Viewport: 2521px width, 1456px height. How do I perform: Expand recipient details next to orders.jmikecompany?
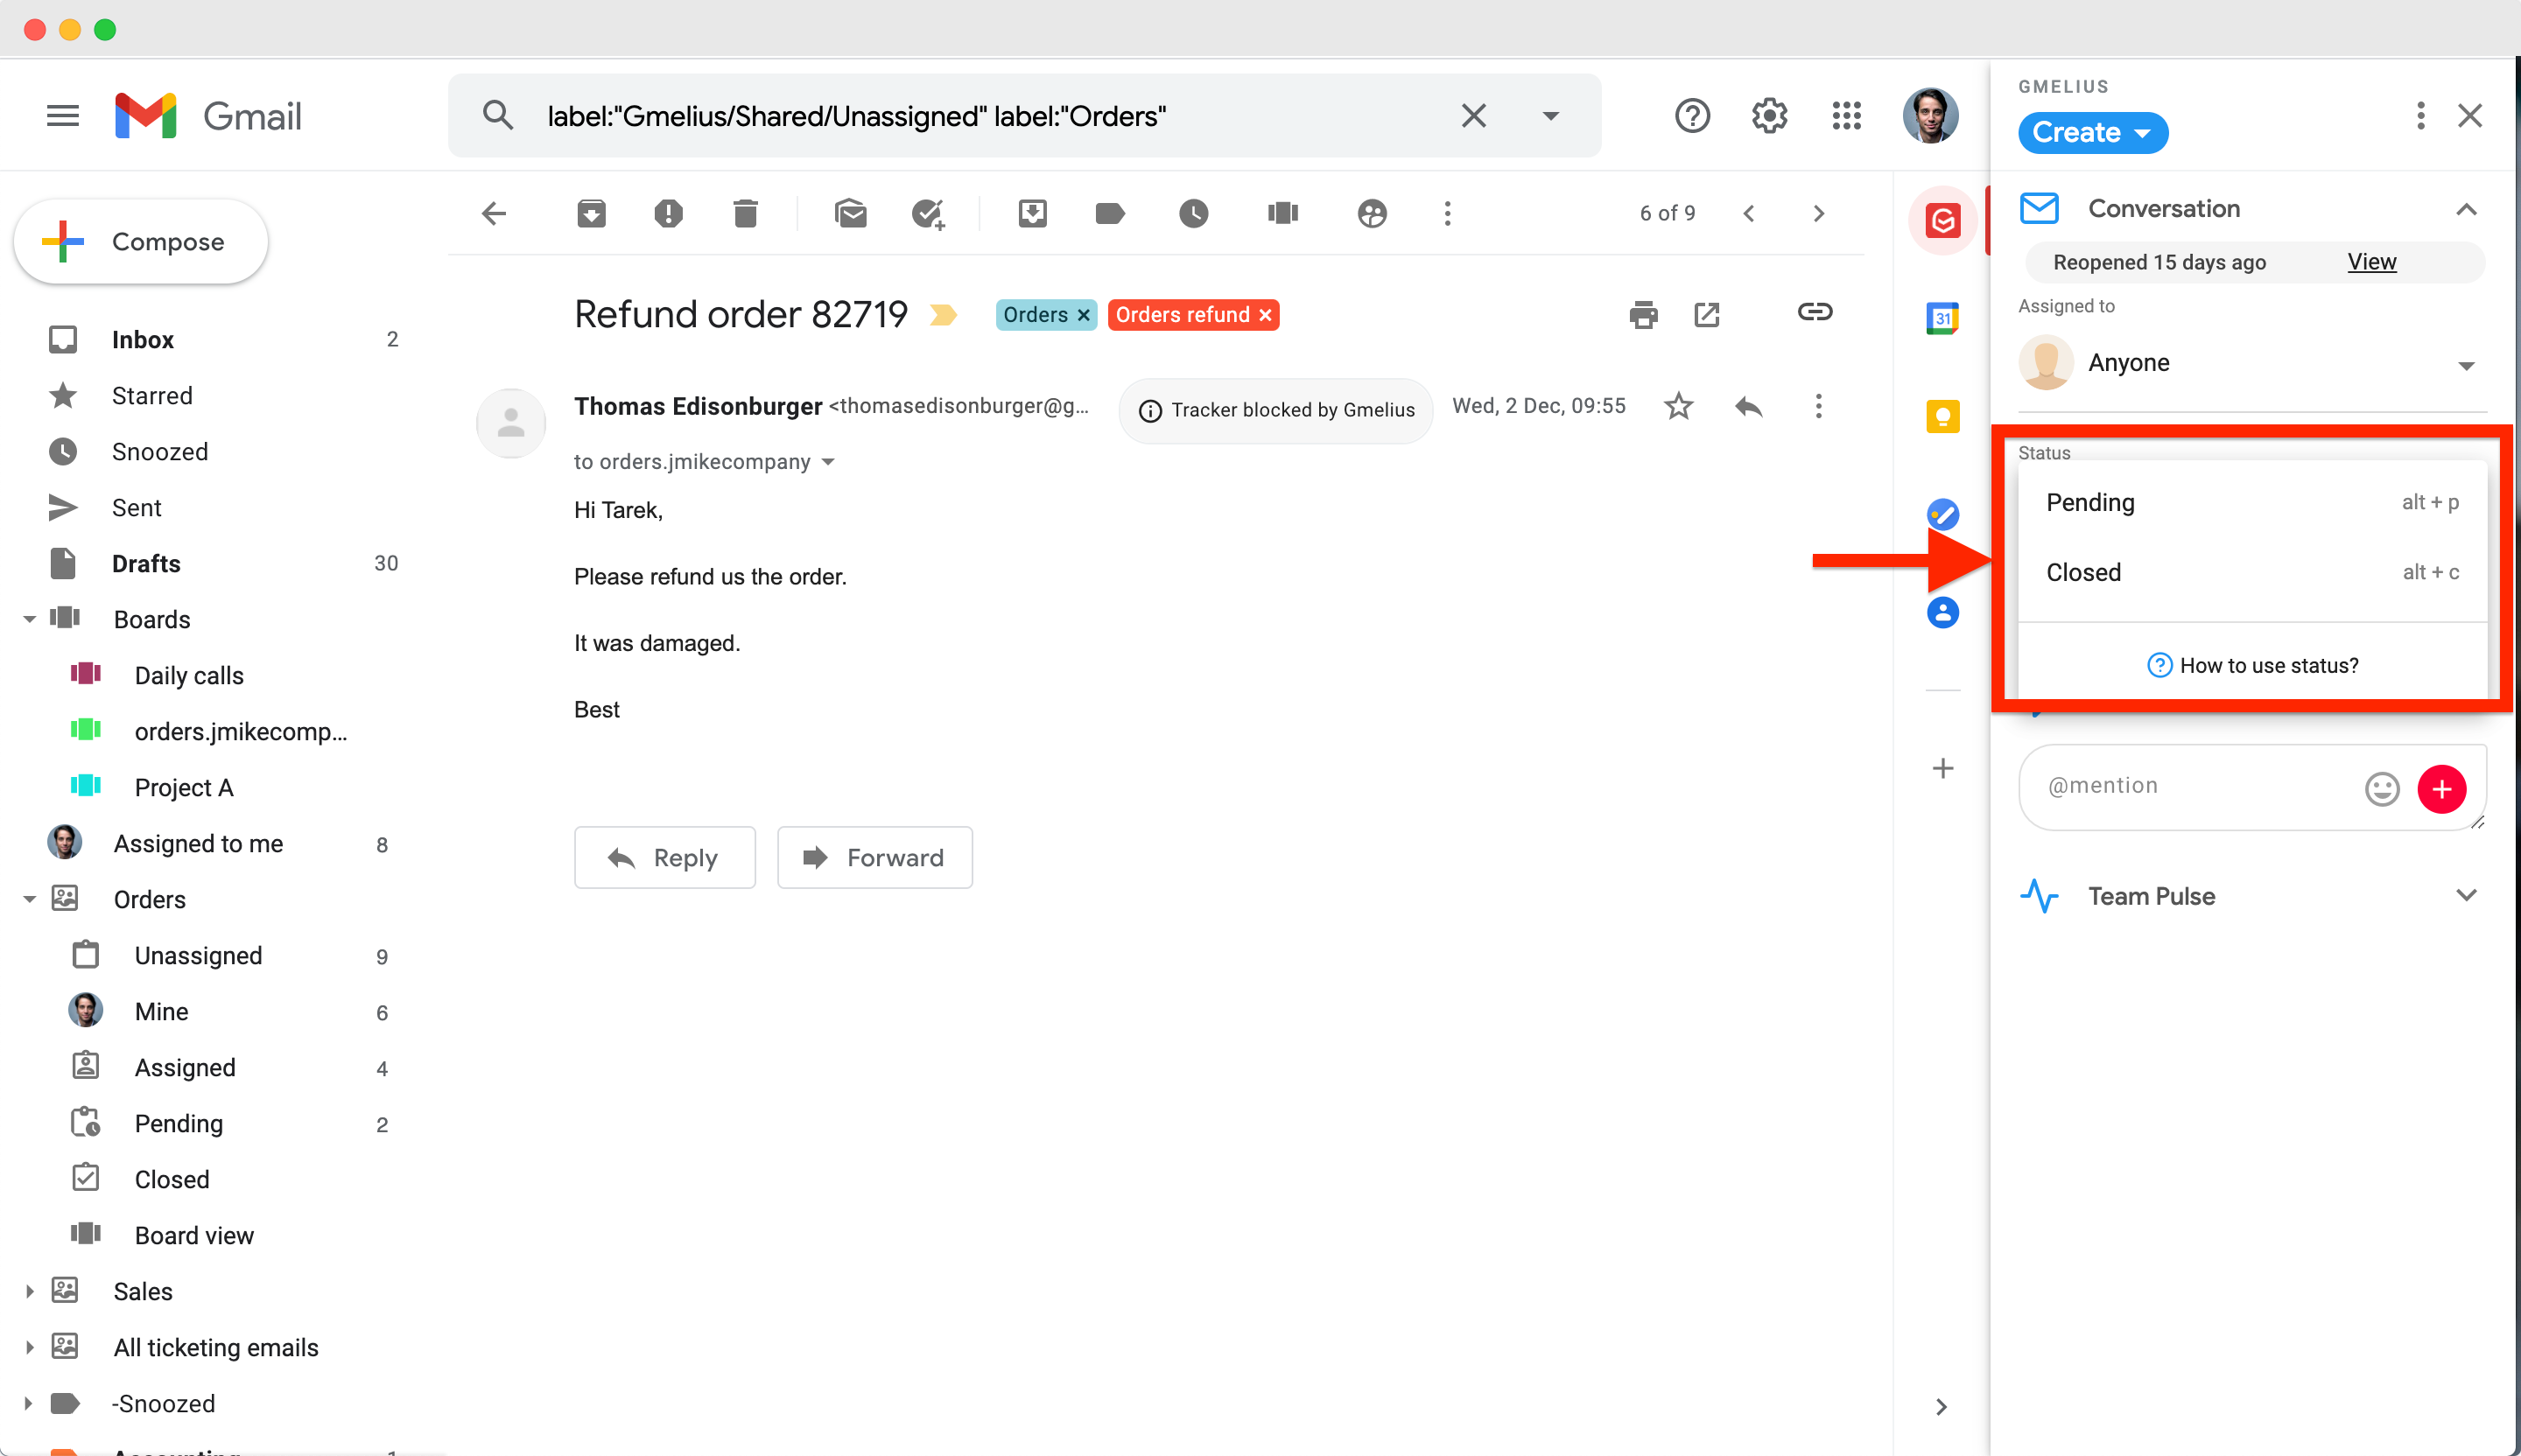tap(827, 462)
